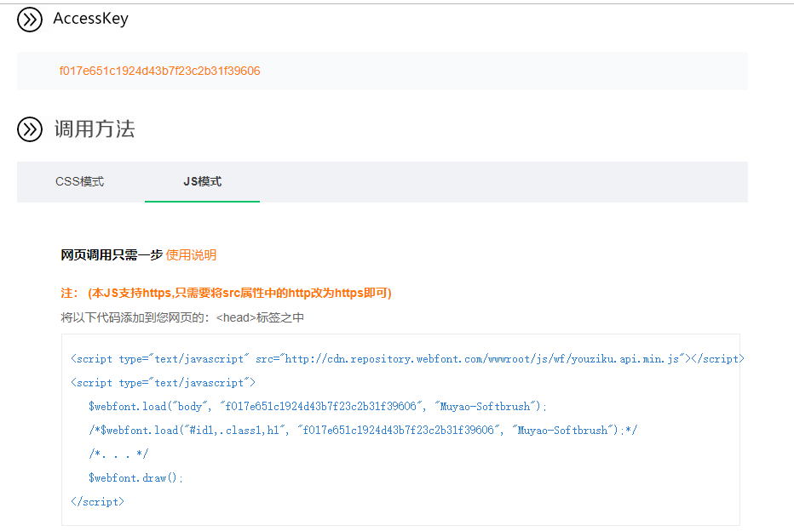Open the 使用说明 link
Image resolution: width=794 pixels, height=531 pixels.
191,255
